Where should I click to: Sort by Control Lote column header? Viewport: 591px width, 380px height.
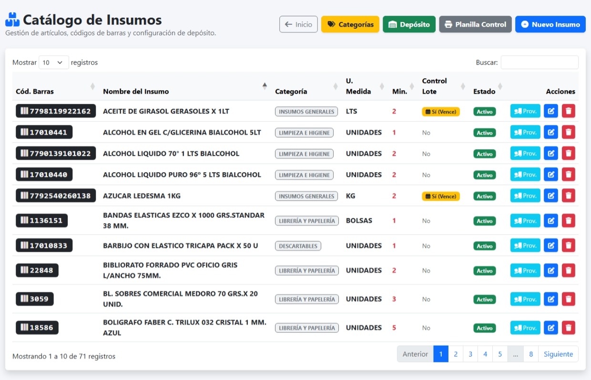coord(444,86)
